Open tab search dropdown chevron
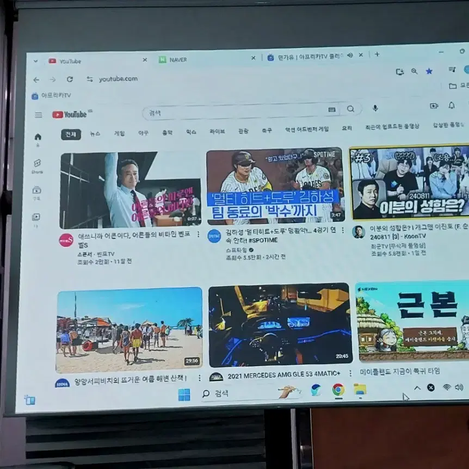This screenshot has height=469, width=469. point(35,61)
